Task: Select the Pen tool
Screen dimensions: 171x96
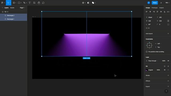Action: coord(24,3)
